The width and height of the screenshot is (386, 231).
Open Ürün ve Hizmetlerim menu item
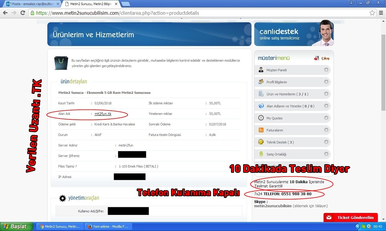coord(293,94)
